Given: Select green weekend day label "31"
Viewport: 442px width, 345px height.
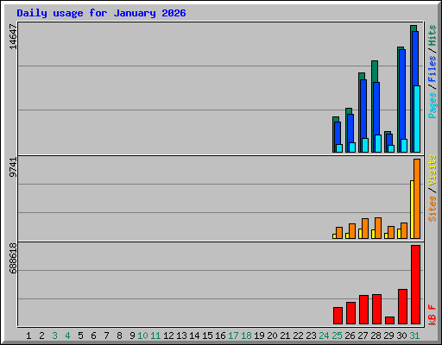Looking at the screenshot, I should pyautogui.click(x=414, y=336).
